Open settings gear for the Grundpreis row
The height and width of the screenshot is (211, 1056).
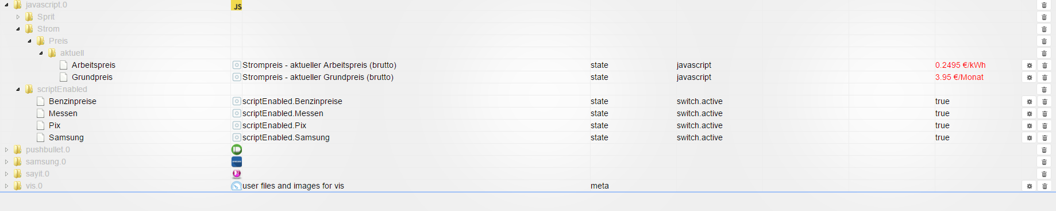tap(1030, 78)
